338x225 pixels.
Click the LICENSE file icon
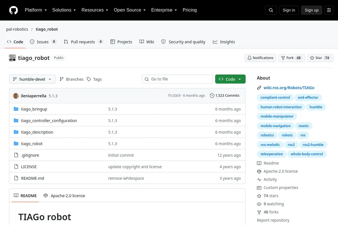coord(16,167)
